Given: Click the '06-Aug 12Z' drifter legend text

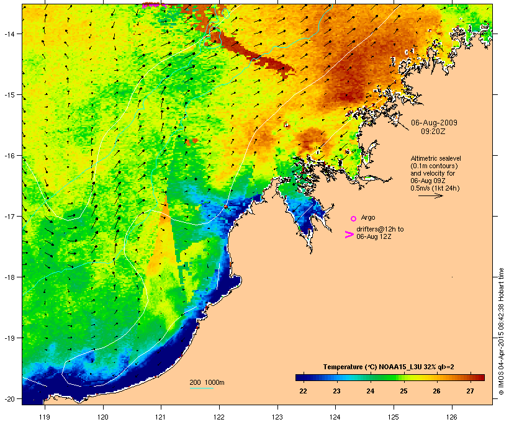Looking at the screenshot, I should pyautogui.click(x=374, y=236).
